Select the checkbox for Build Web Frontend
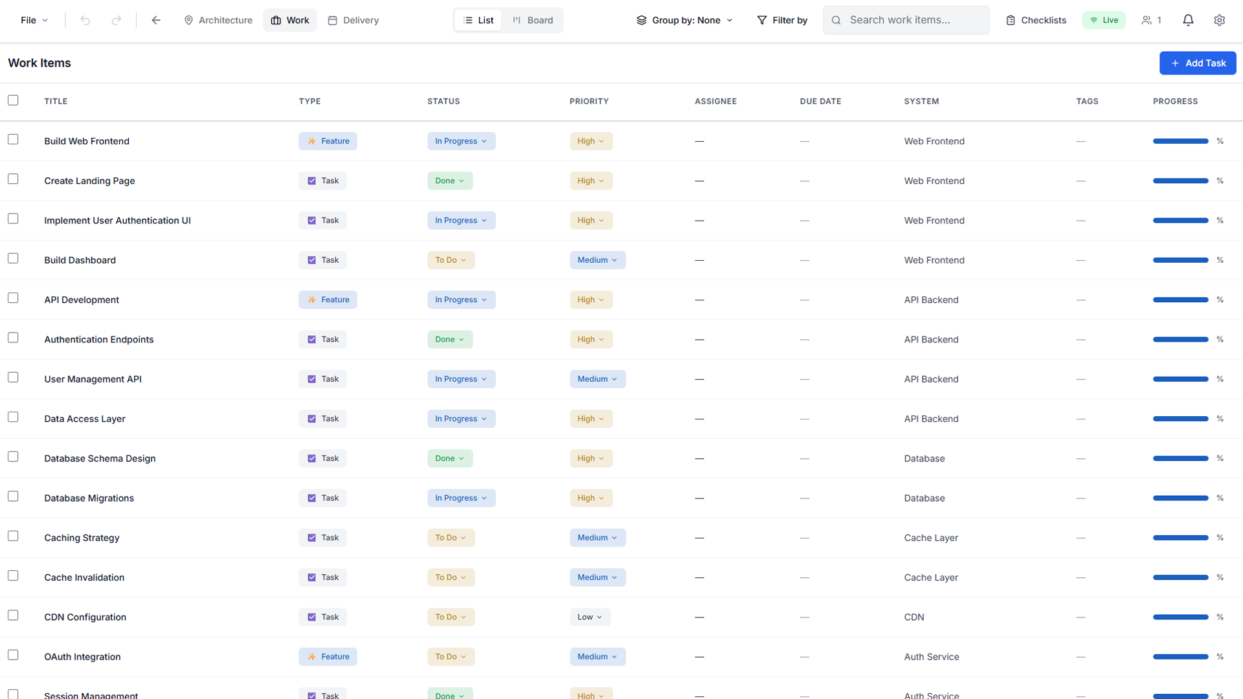This screenshot has width=1243, height=699. pos(14,139)
